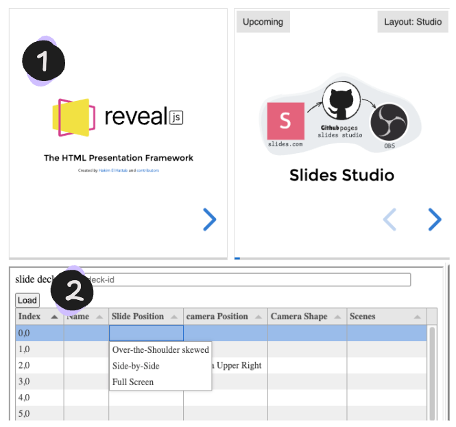Open the contributors link
Screen dimensions: 456x427
(147, 170)
